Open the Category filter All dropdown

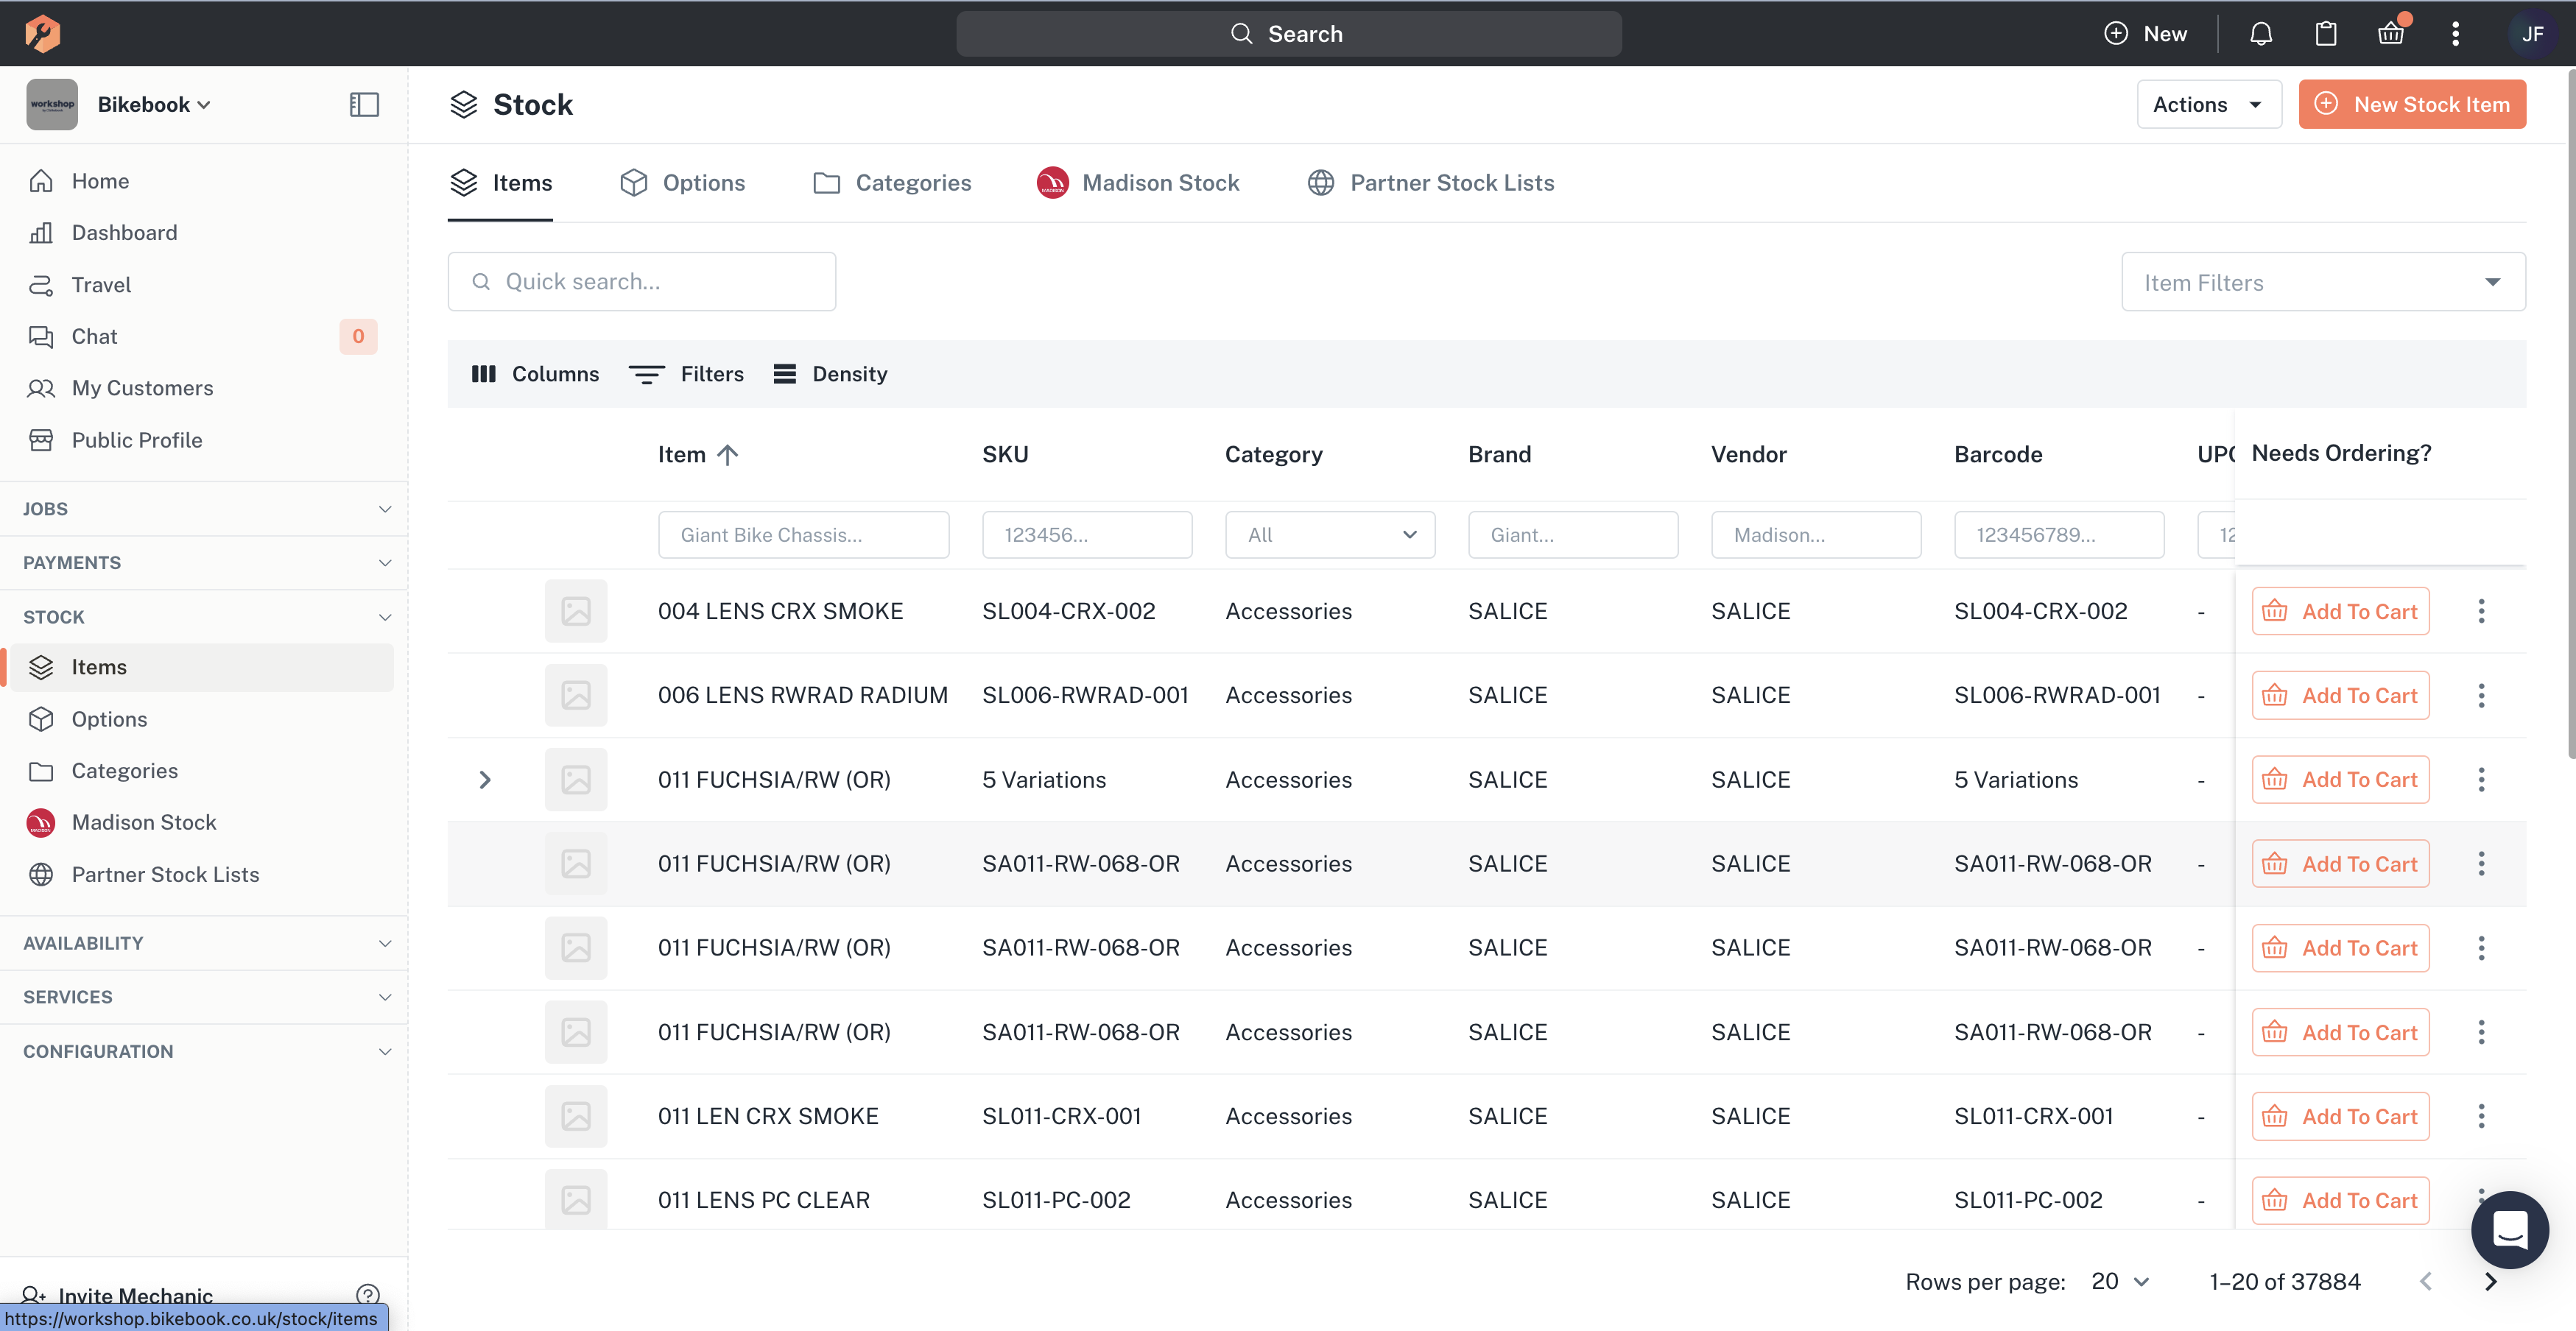click(1330, 535)
